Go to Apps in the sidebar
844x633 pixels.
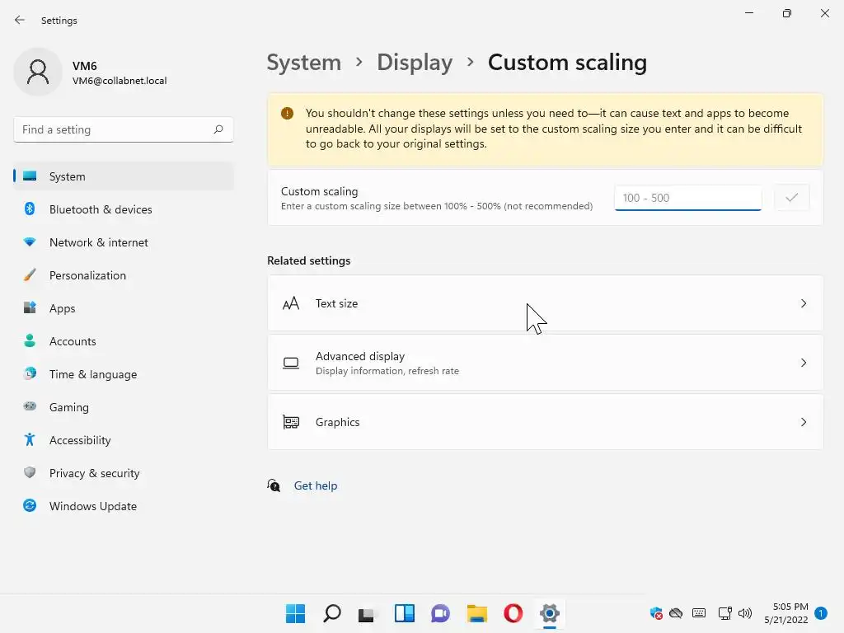pos(62,308)
